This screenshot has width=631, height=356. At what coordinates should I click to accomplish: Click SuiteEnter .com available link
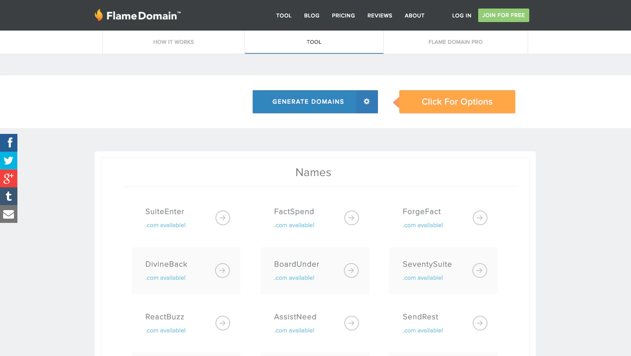point(166,225)
